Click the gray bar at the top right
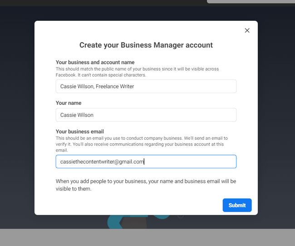The height and width of the screenshot is (246, 295). 251,1
